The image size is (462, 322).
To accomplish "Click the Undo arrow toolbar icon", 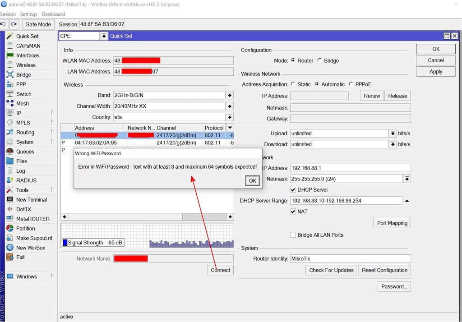I will pos(3,24).
